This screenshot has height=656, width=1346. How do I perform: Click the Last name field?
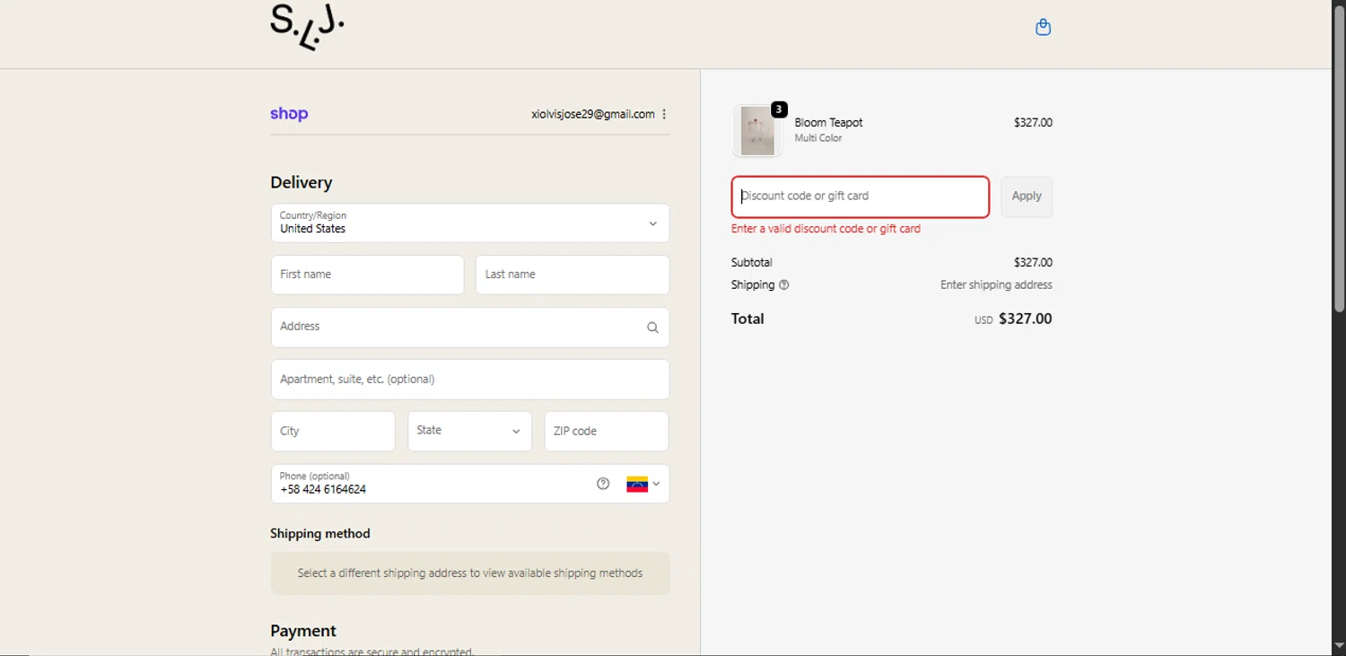click(x=572, y=275)
